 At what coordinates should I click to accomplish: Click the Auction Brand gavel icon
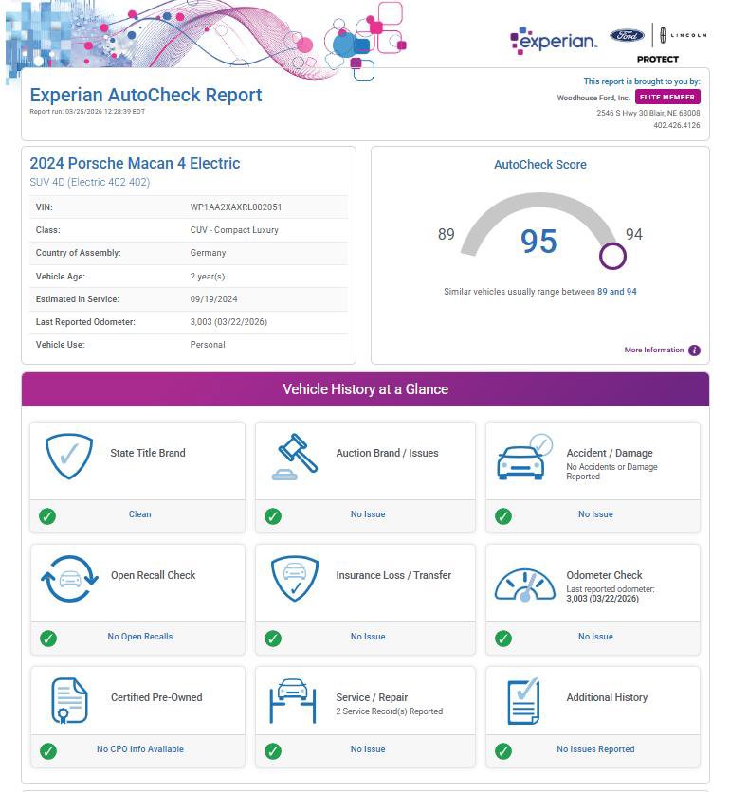(295, 457)
